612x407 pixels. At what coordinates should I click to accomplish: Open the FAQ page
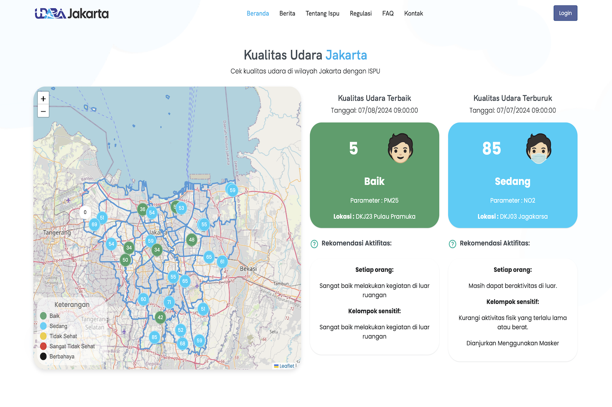pos(388,13)
